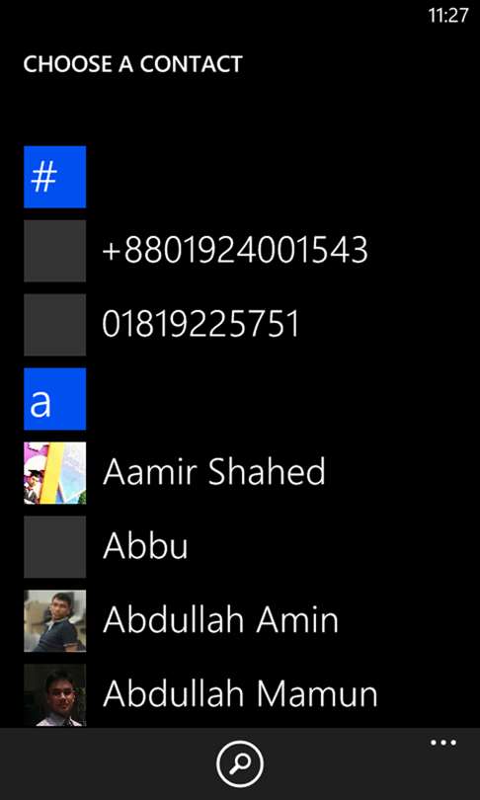
Task: Open the # letter jump tile
Action: (x=54, y=177)
